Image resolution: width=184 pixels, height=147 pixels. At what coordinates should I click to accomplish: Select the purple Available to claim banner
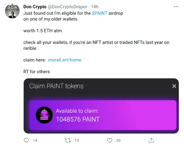103,115
